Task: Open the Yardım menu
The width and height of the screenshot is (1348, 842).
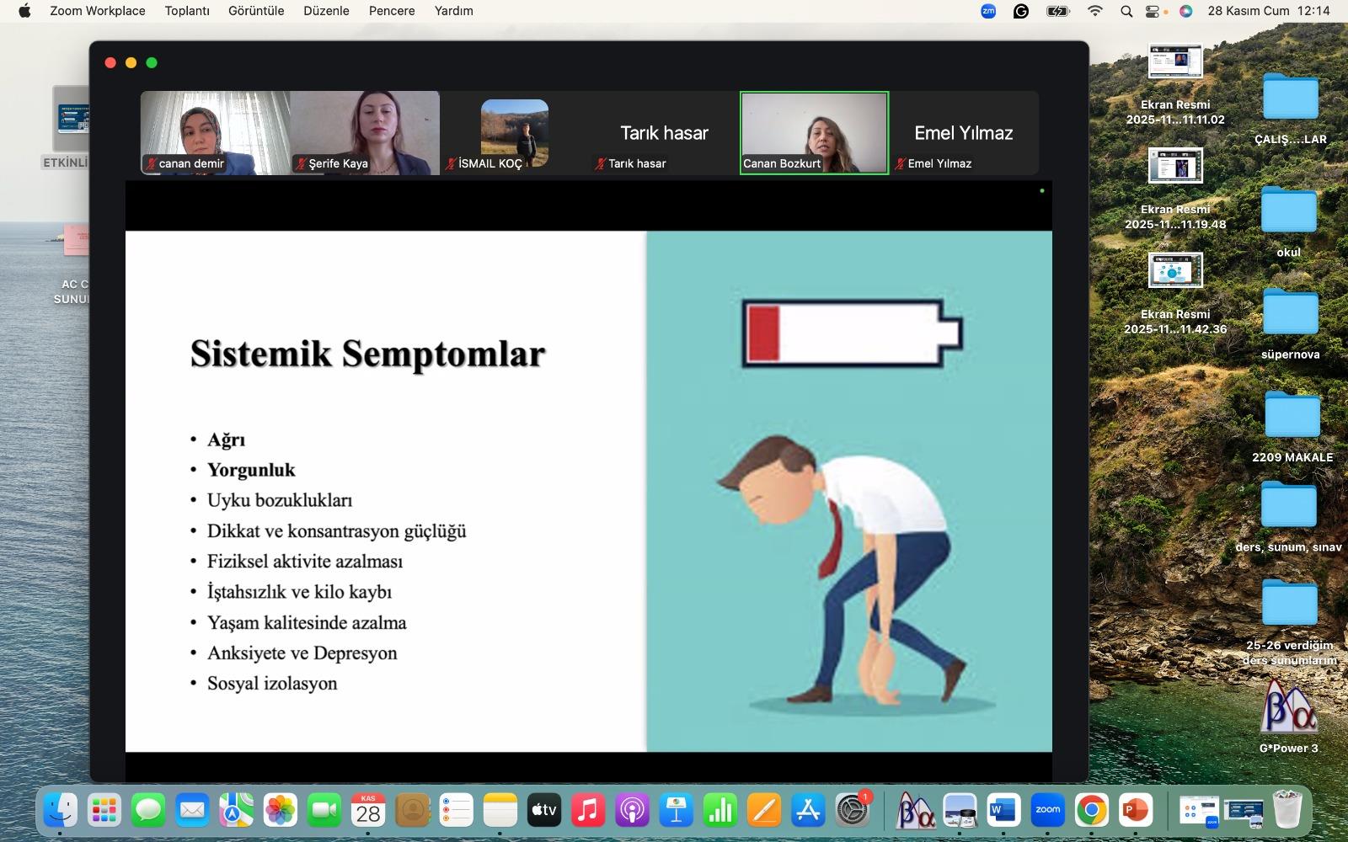Action: click(453, 11)
